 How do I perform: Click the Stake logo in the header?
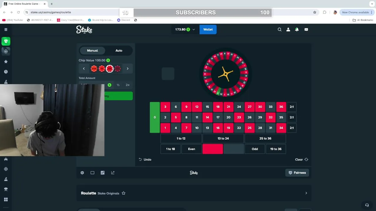coord(84,29)
